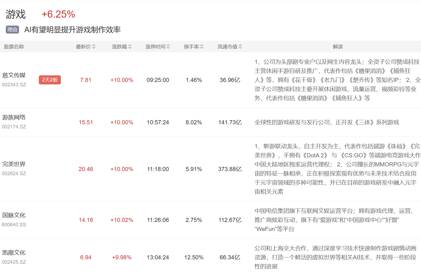The width and height of the screenshot is (421, 275).
Task: Click reason text AI有望明显提升游戏制作效率
Action: click(x=72, y=30)
